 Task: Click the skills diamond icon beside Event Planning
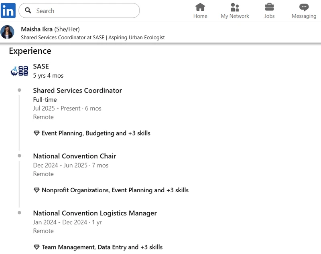(37, 133)
